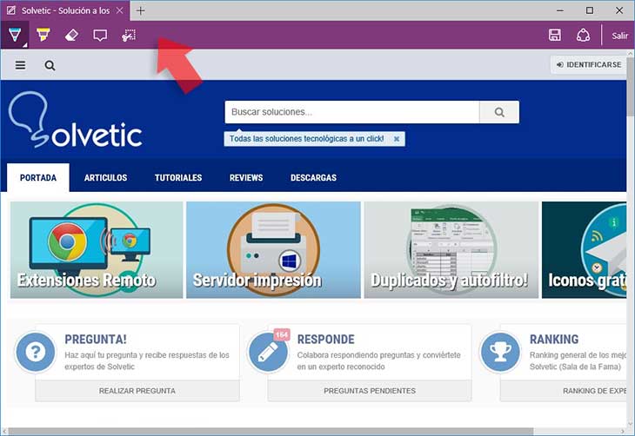The height and width of the screenshot is (436, 635).
Task: Open the hamburger menu on Solvetic
Action: [x=20, y=65]
